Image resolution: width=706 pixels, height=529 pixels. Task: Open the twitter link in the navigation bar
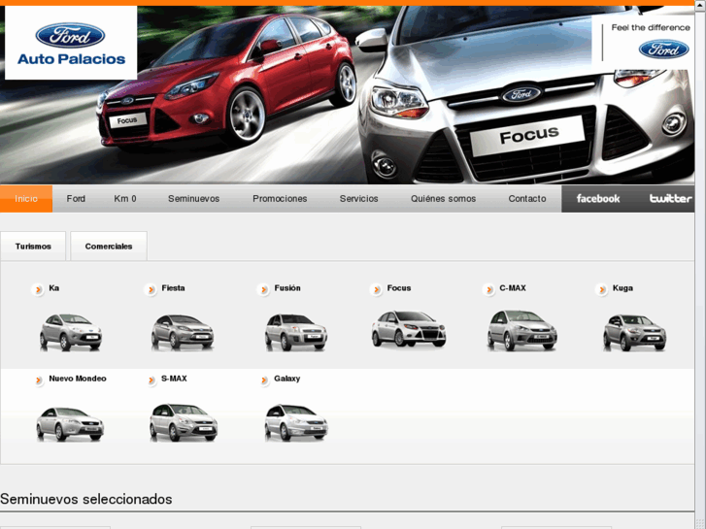click(670, 199)
